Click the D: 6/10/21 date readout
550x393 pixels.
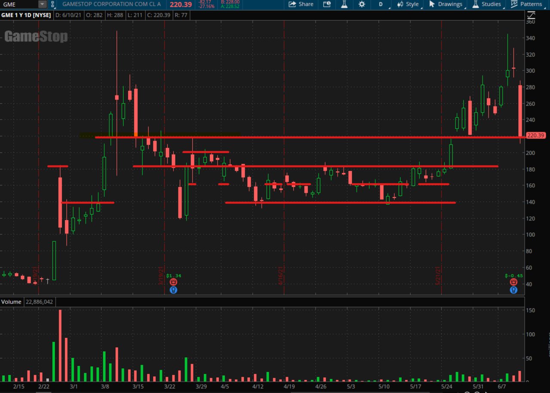click(x=68, y=15)
